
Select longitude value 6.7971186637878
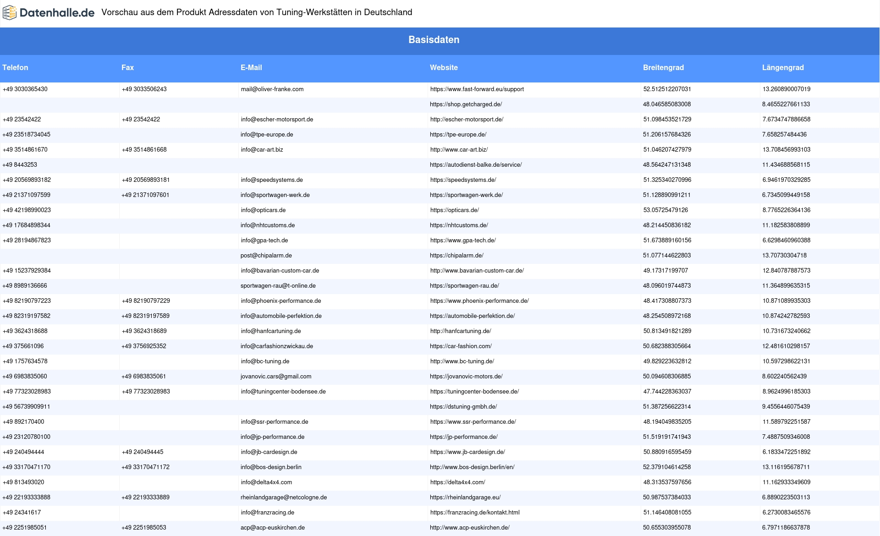(x=786, y=528)
